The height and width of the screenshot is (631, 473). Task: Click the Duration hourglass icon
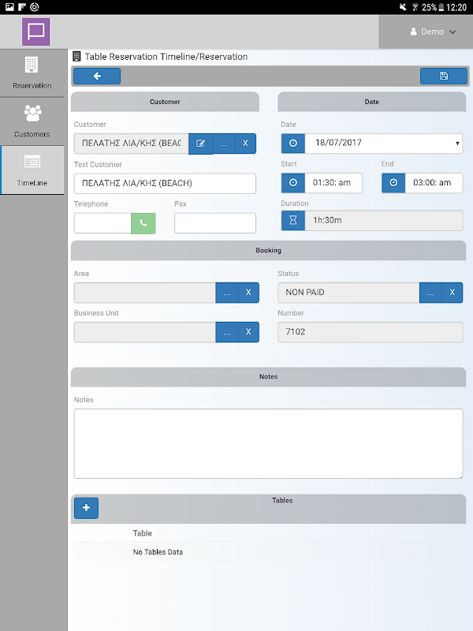click(x=293, y=220)
